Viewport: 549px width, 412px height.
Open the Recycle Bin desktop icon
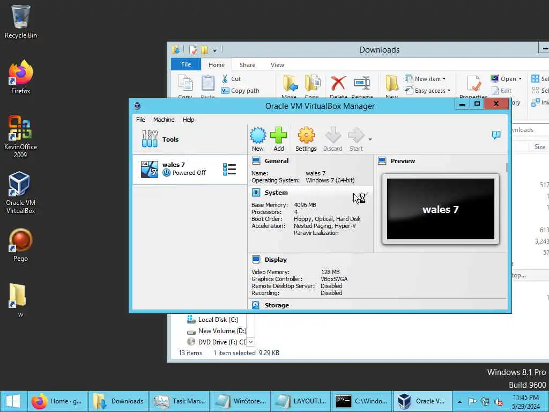(21, 21)
